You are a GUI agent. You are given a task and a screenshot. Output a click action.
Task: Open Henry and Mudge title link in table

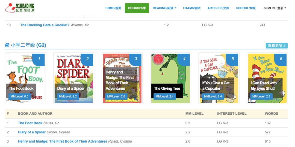coord(63,141)
